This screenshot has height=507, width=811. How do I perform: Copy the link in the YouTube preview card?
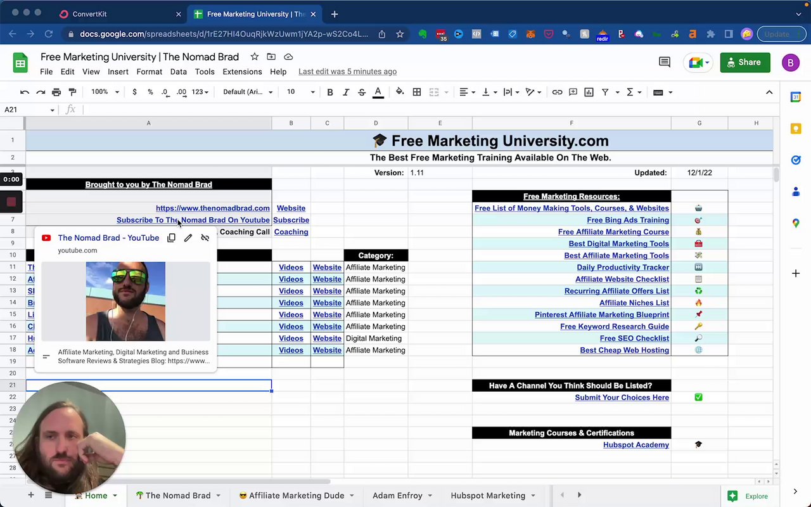[x=171, y=238]
